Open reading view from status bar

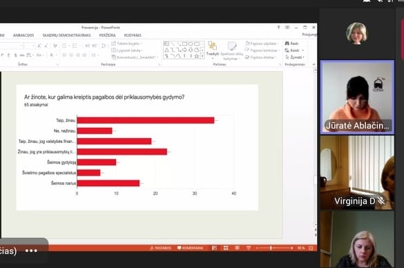pos(237,248)
